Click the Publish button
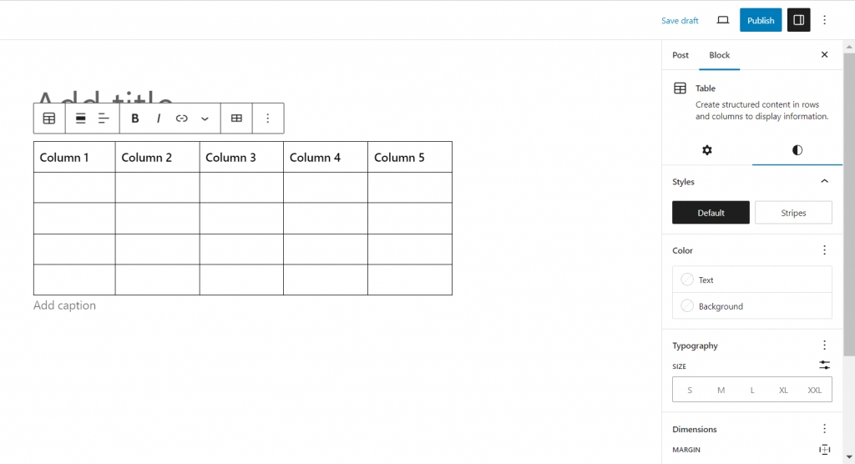Screen dimensions: 855x464 tap(760, 20)
